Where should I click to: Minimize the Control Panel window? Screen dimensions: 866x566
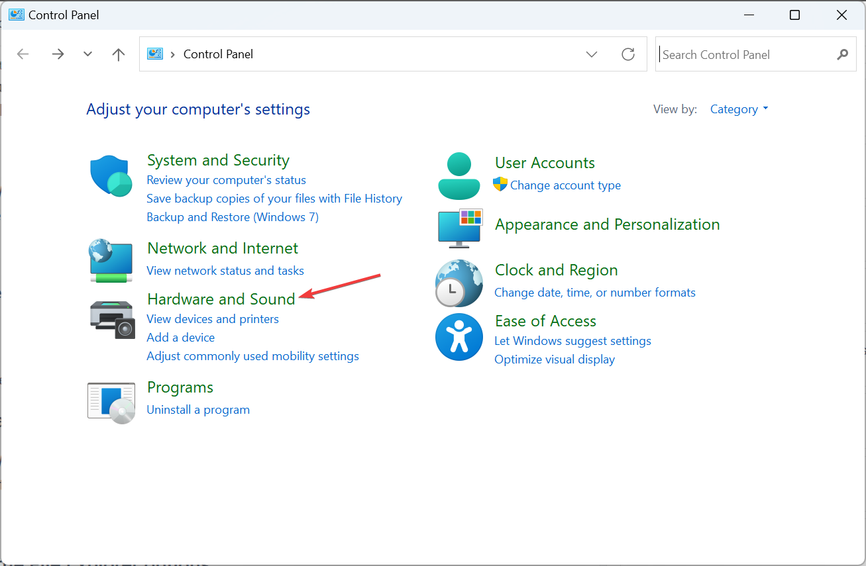pos(748,15)
